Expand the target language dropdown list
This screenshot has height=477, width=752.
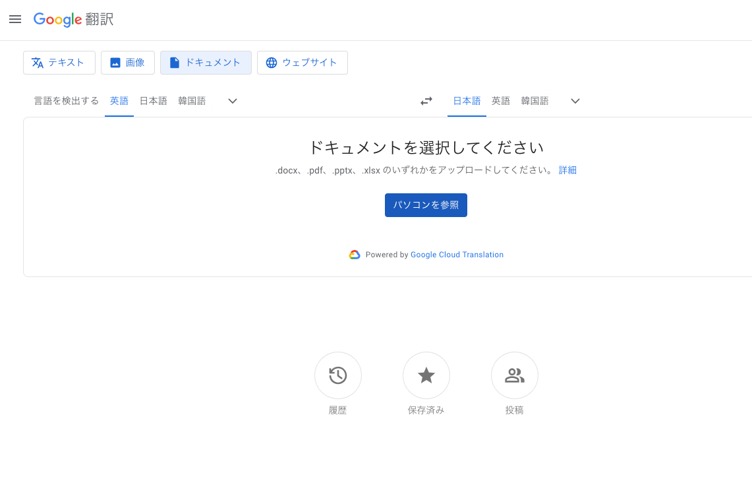[575, 100]
